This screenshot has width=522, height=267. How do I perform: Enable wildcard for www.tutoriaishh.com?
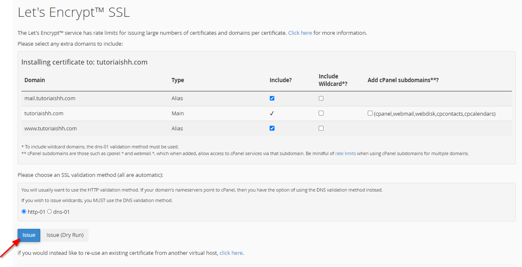(x=321, y=128)
